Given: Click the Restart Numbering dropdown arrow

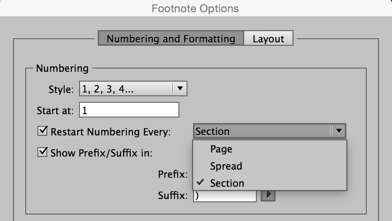Looking at the screenshot, I should [x=339, y=131].
